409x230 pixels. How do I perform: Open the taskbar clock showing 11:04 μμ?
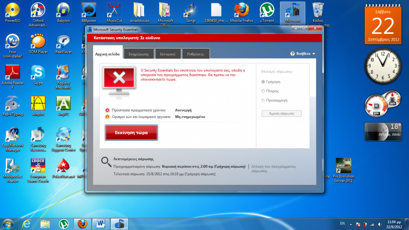(x=394, y=224)
